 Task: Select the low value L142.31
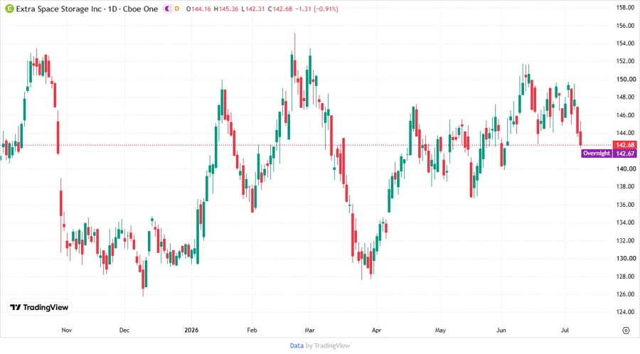pyautogui.click(x=253, y=9)
